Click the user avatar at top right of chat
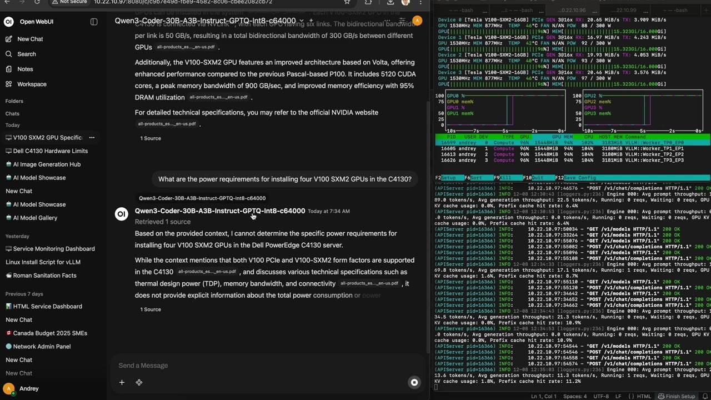Screen dimensions: 711x400 point(417,21)
